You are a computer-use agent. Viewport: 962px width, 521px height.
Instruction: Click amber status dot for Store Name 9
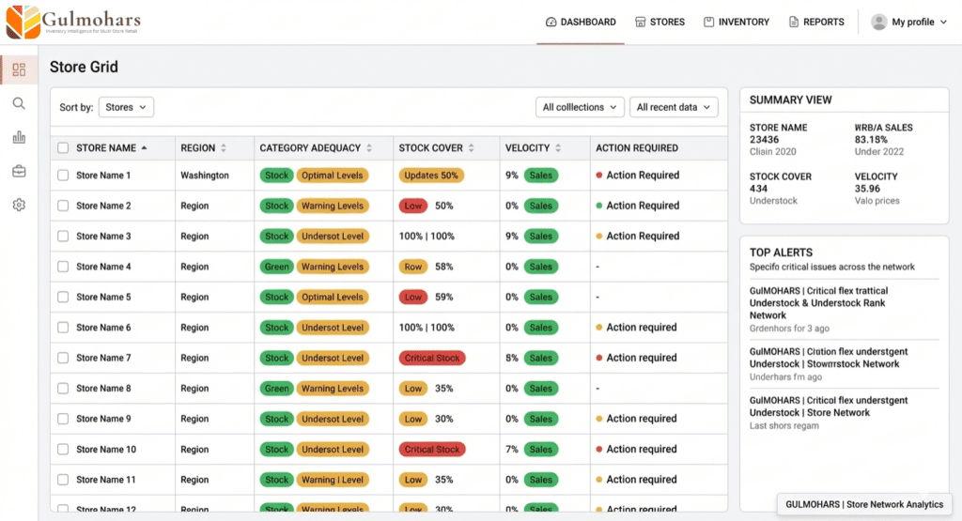(x=598, y=419)
